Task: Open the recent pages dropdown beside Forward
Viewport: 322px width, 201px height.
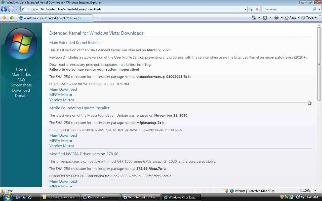Action: pyautogui.click(x=17, y=9)
